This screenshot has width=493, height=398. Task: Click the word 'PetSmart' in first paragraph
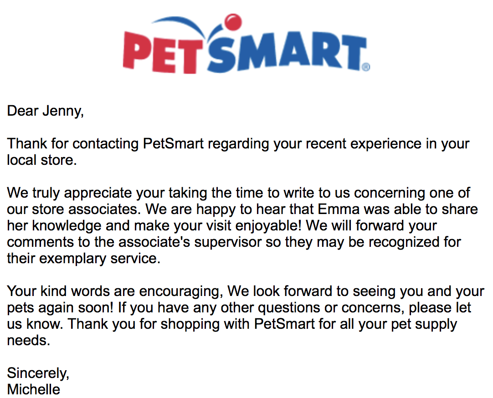tap(173, 143)
